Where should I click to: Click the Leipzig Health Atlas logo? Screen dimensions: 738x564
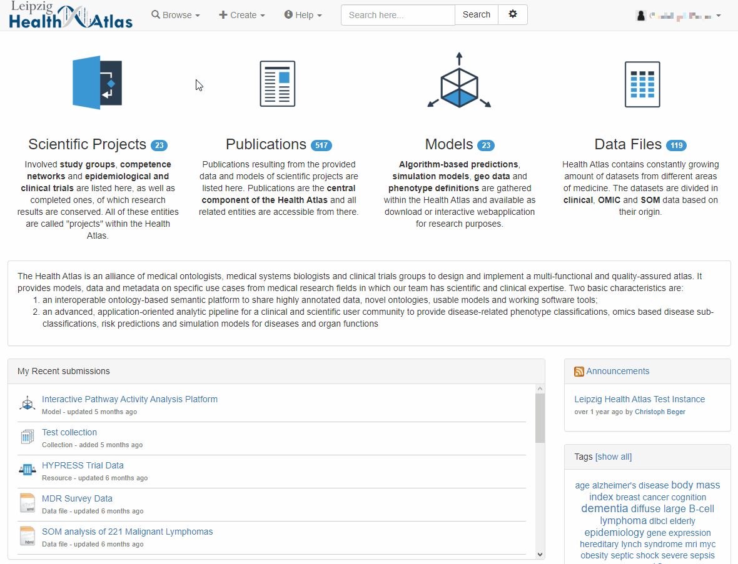pyautogui.click(x=71, y=16)
